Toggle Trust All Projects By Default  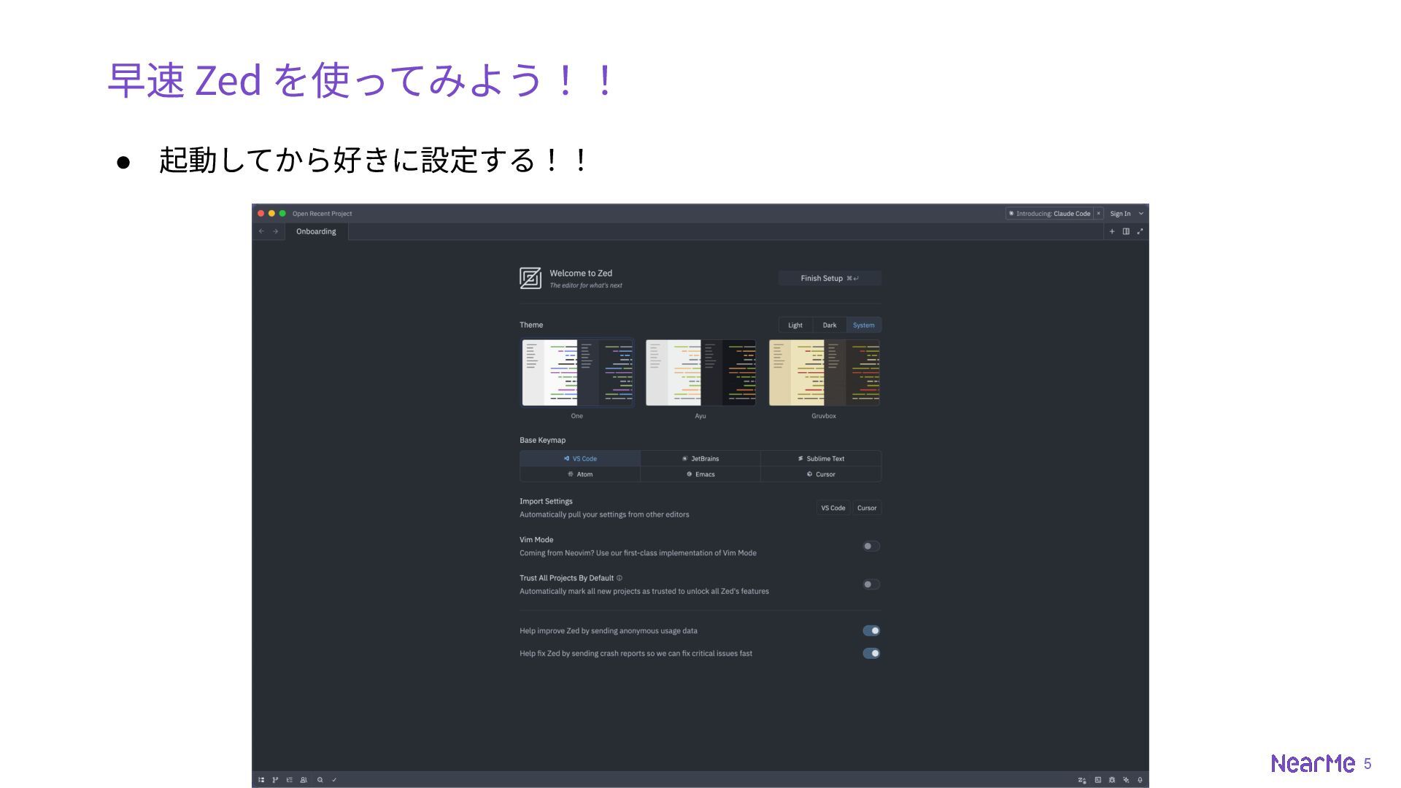point(871,584)
